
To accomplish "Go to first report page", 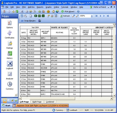I will 97,16.
